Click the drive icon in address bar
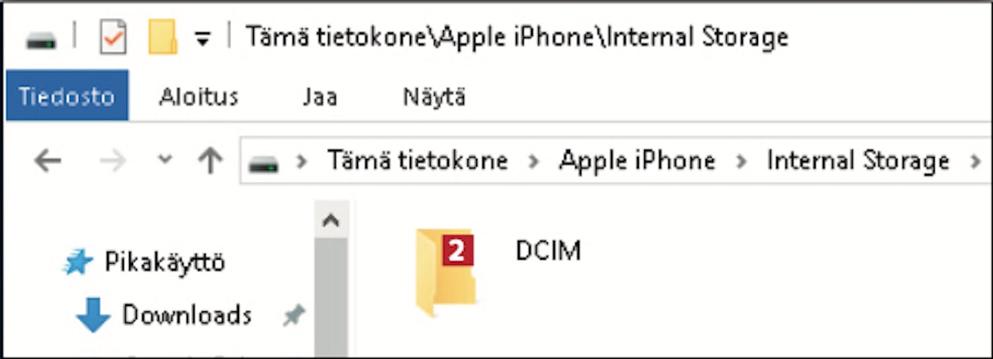This screenshot has width=993, height=359. (263, 163)
